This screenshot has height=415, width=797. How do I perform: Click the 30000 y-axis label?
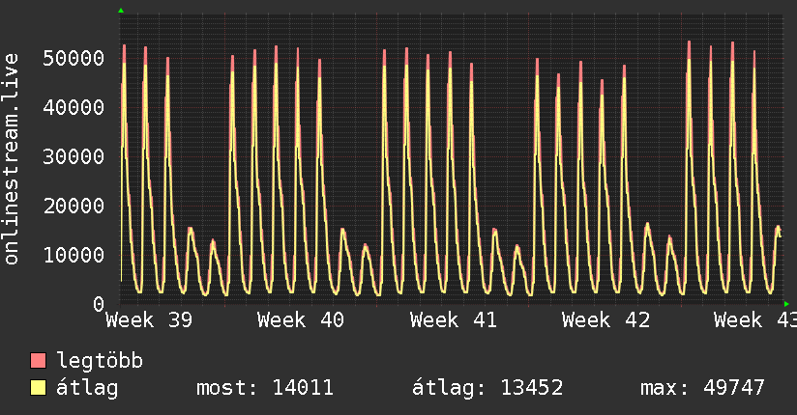74,156
